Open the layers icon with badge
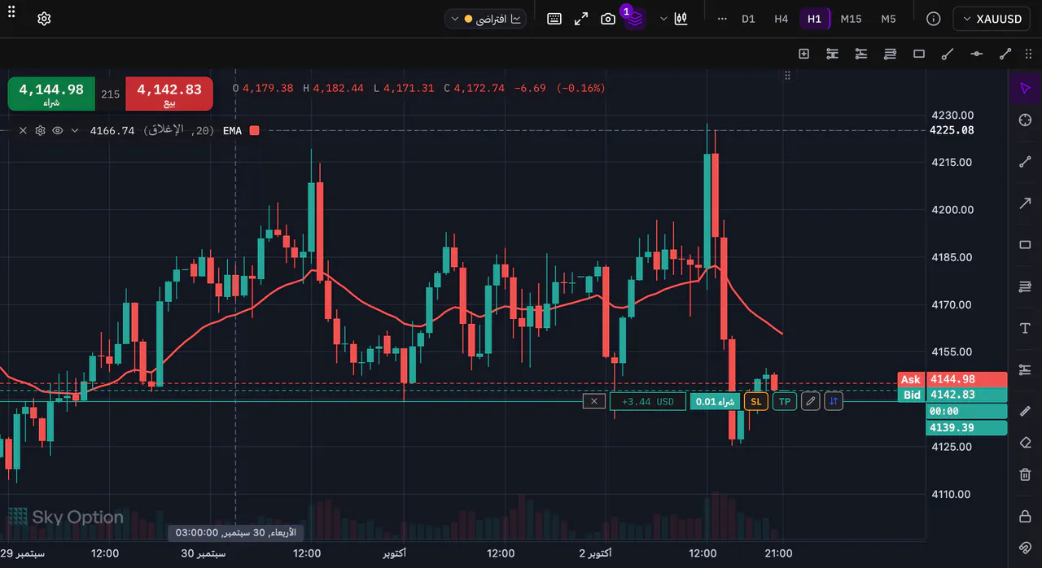This screenshot has width=1042, height=568. 635,18
